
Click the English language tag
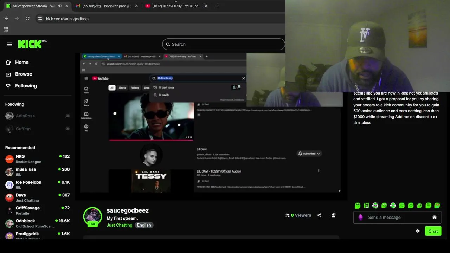[144, 225]
